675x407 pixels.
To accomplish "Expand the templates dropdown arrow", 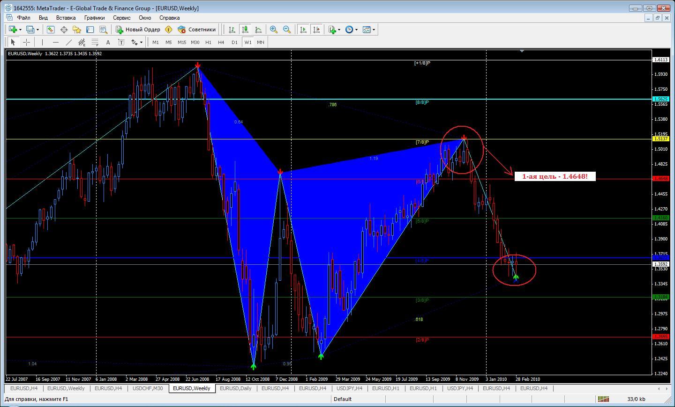I will [374, 29].
